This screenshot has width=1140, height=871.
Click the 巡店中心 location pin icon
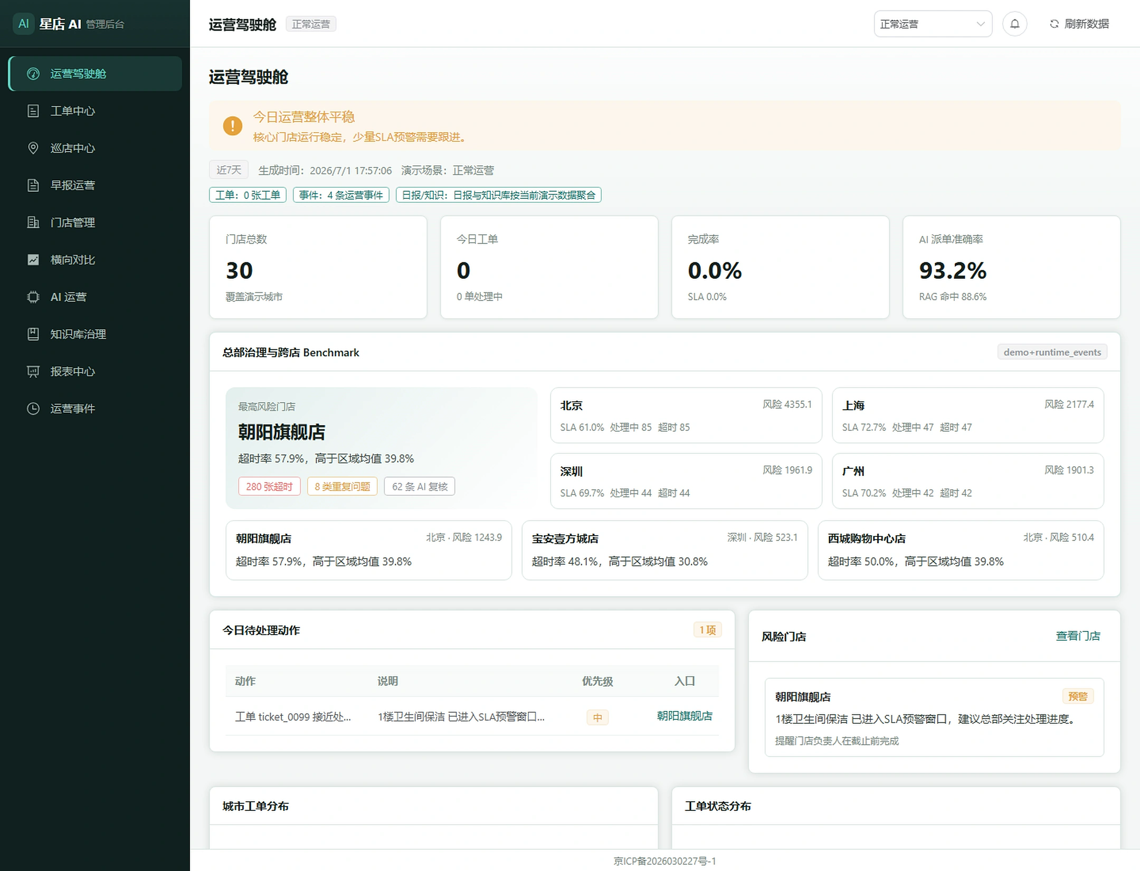[33, 148]
